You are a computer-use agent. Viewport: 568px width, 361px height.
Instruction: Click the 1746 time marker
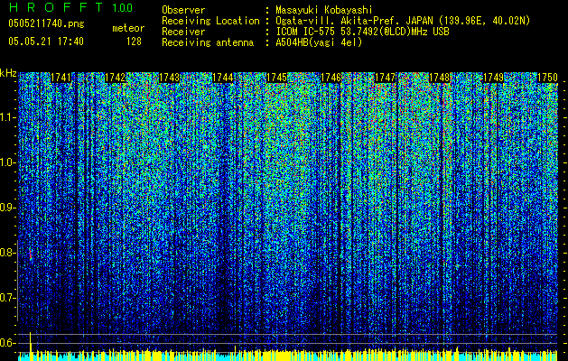(x=331, y=78)
